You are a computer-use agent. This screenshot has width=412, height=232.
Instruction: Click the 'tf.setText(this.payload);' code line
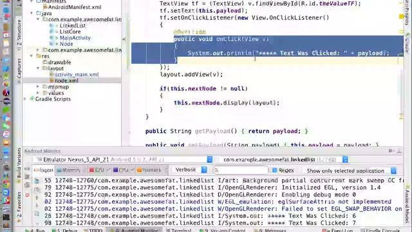[x=203, y=10]
